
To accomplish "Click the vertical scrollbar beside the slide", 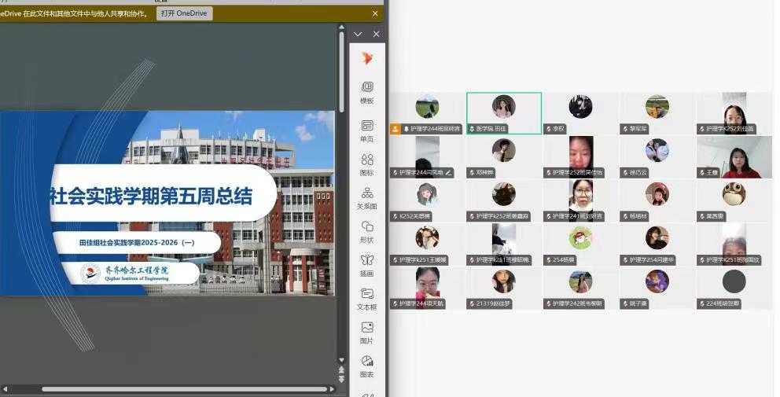I will (341, 71).
